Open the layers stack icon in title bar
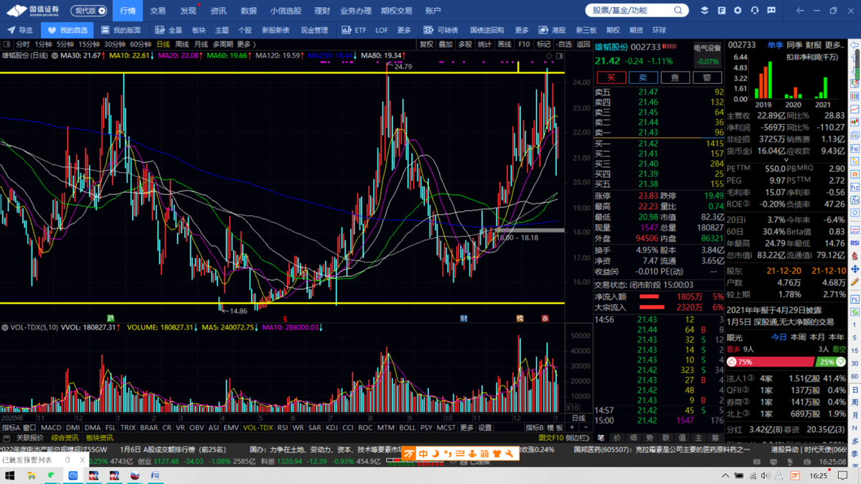 coord(705,11)
